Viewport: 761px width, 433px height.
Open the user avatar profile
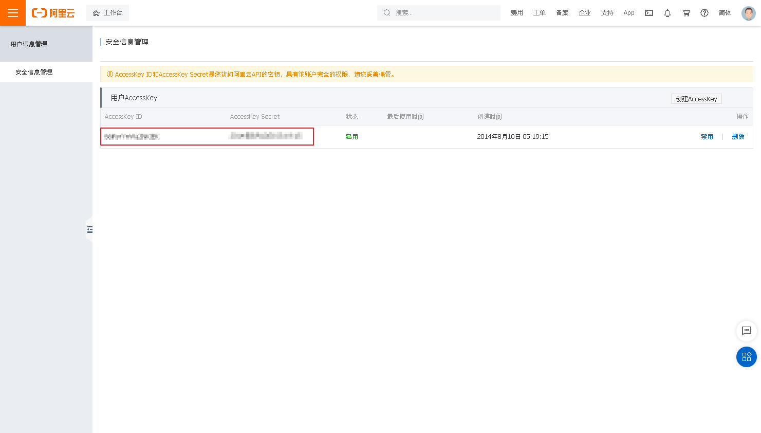[748, 13]
